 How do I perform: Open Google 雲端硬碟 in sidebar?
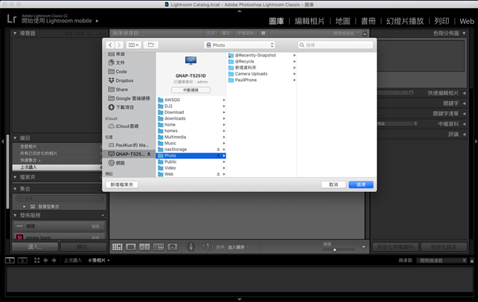pos(130,98)
